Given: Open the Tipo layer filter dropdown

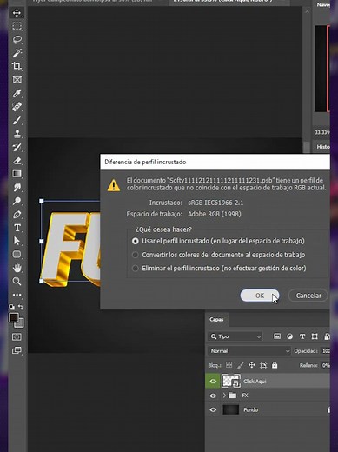Looking at the screenshot, I should point(235,336).
